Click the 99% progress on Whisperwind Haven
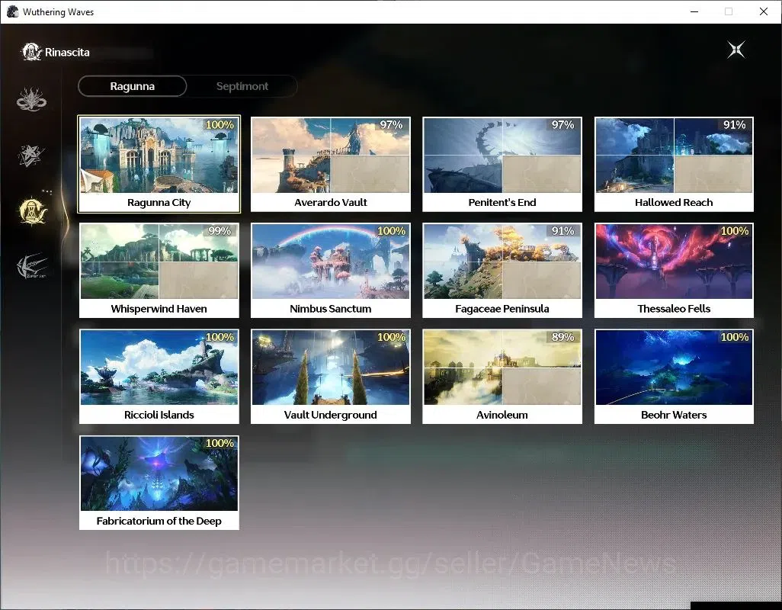Viewport: 782px width, 610px height. (x=220, y=231)
